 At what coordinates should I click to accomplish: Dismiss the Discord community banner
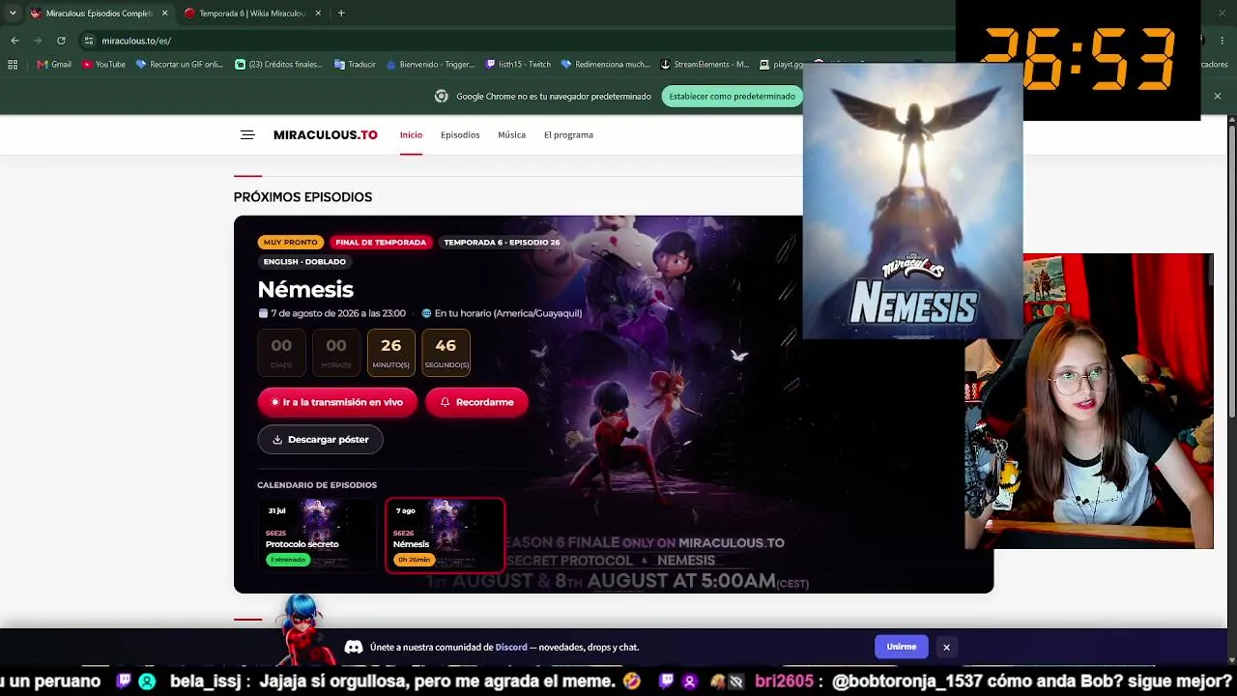click(946, 648)
